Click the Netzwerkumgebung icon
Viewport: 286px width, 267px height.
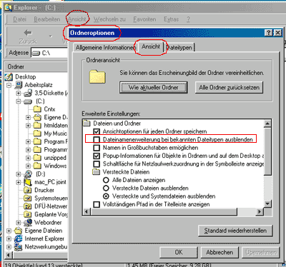tap(19, 247)
